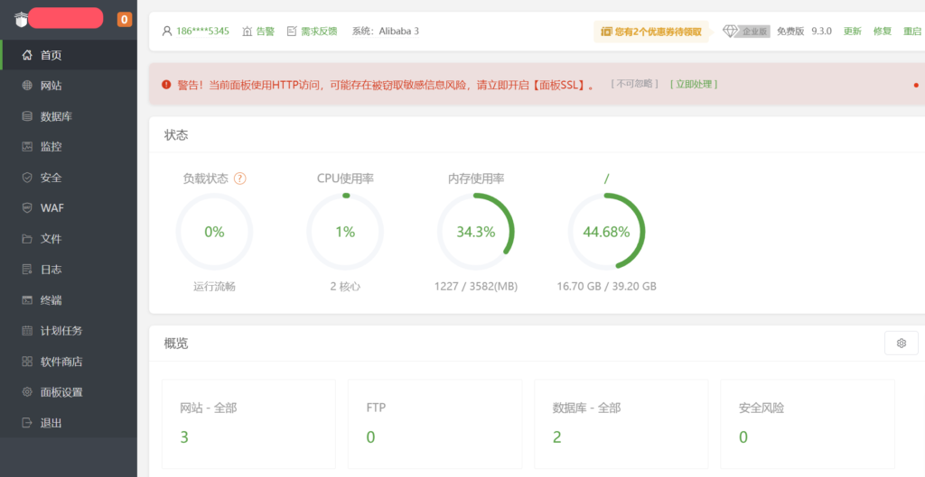
Task: Go to 计划任务 in the sidebar
Action: (61, 331)
